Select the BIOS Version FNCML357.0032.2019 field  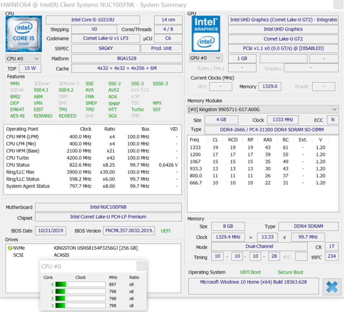click(x=129, y=231)
